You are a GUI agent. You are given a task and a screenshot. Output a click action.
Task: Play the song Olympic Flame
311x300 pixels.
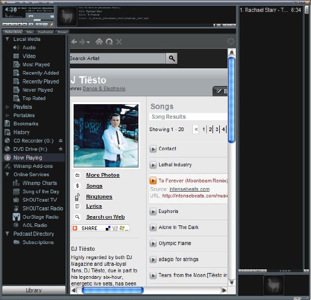[x=153, y=244]
